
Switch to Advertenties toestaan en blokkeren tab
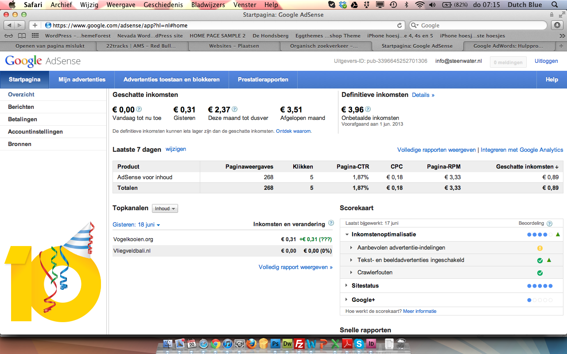coord(171,80)
